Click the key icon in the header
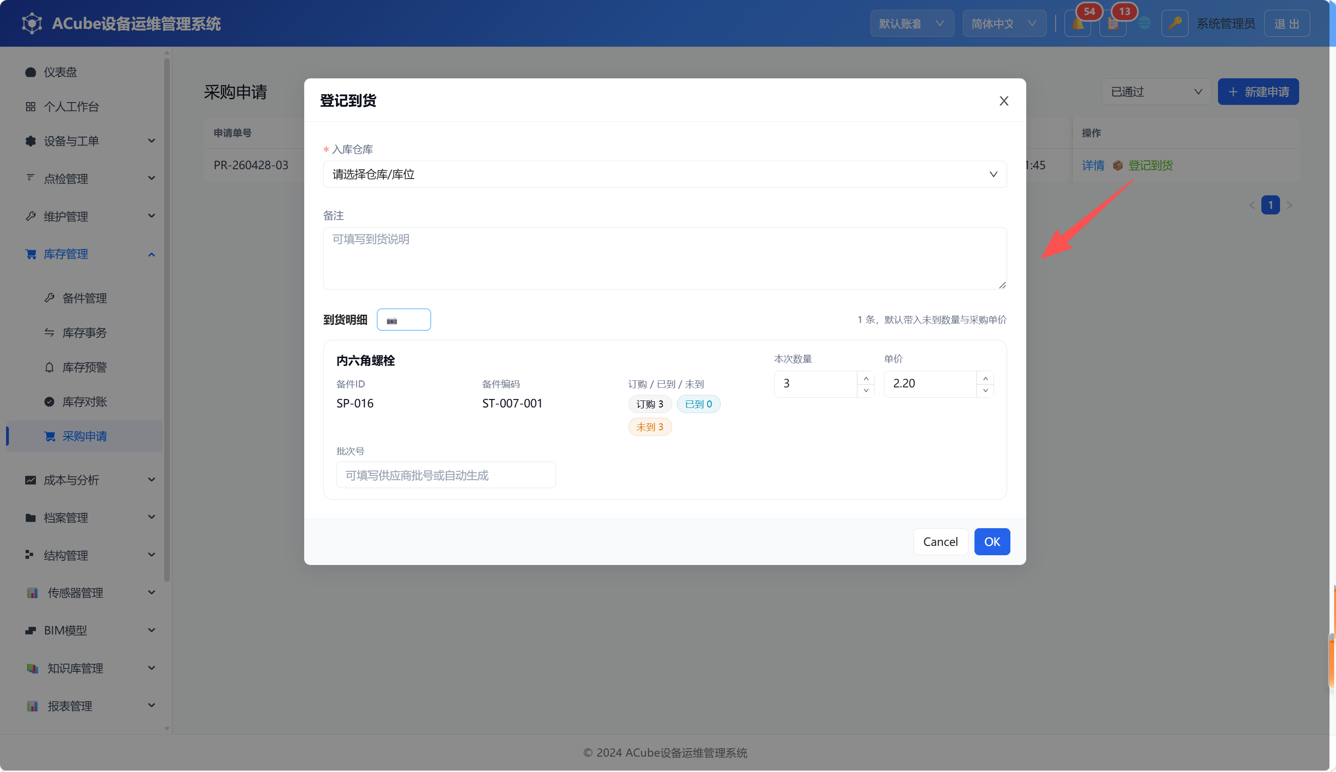The width and height of the screenshot is (1336, 772). (x=1175, y=24)
